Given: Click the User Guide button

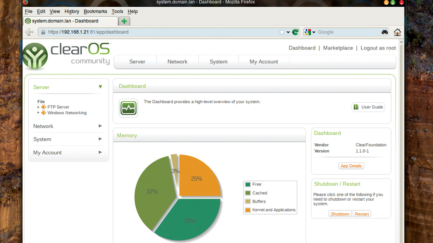Looking at the screenshot, I should pyautogui.click(x=369, y=107).
